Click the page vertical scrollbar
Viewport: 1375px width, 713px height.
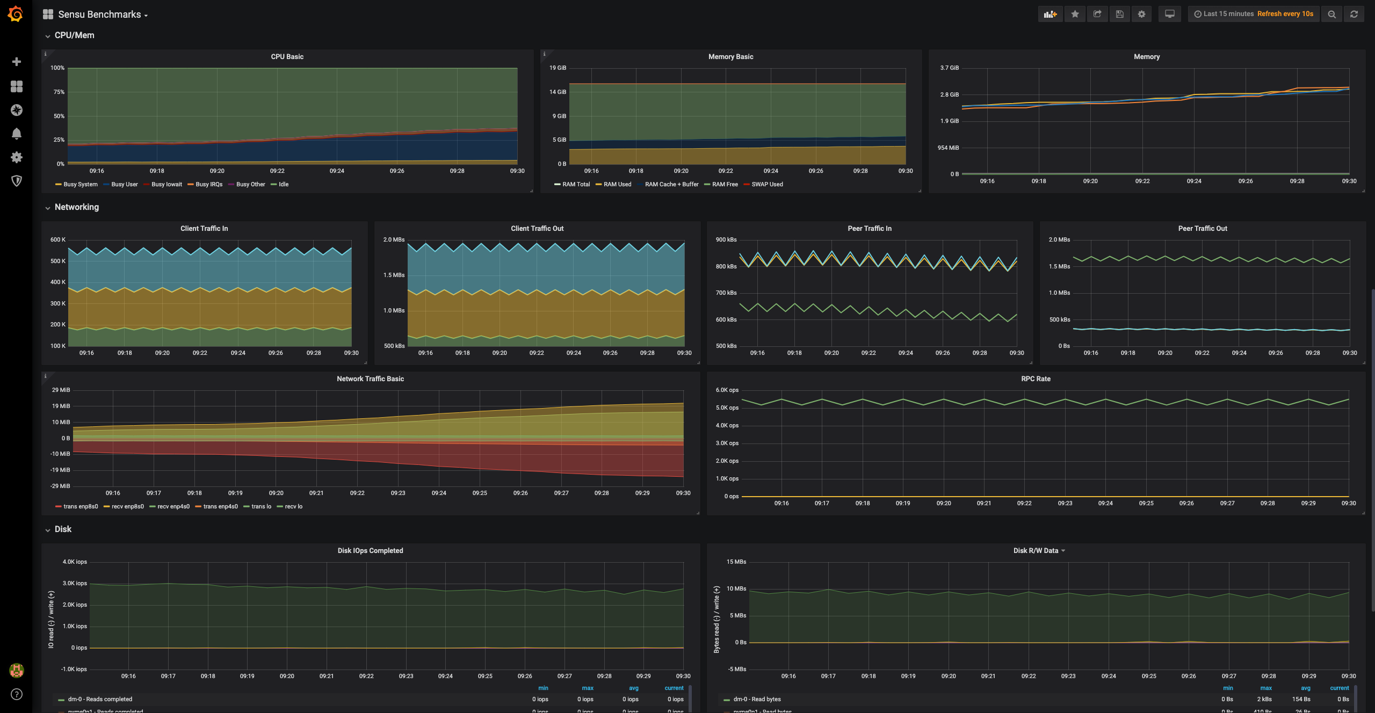click(x=1372, y=451)
